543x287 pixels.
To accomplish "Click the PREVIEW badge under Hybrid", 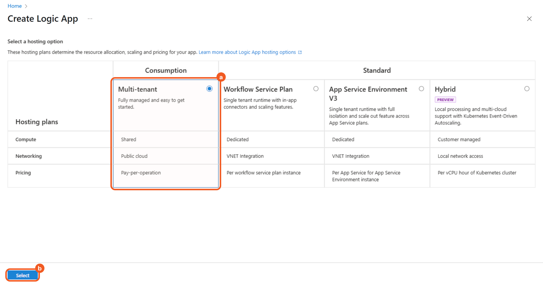I will click(x=445, y=100).
